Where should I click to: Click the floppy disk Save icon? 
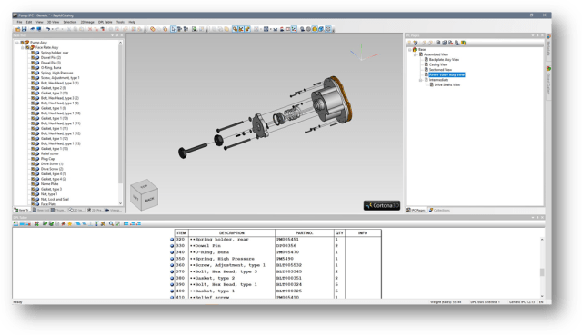[x=24, y=29]
